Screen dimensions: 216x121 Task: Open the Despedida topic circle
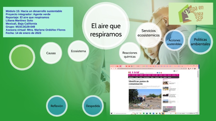(93, 106)
